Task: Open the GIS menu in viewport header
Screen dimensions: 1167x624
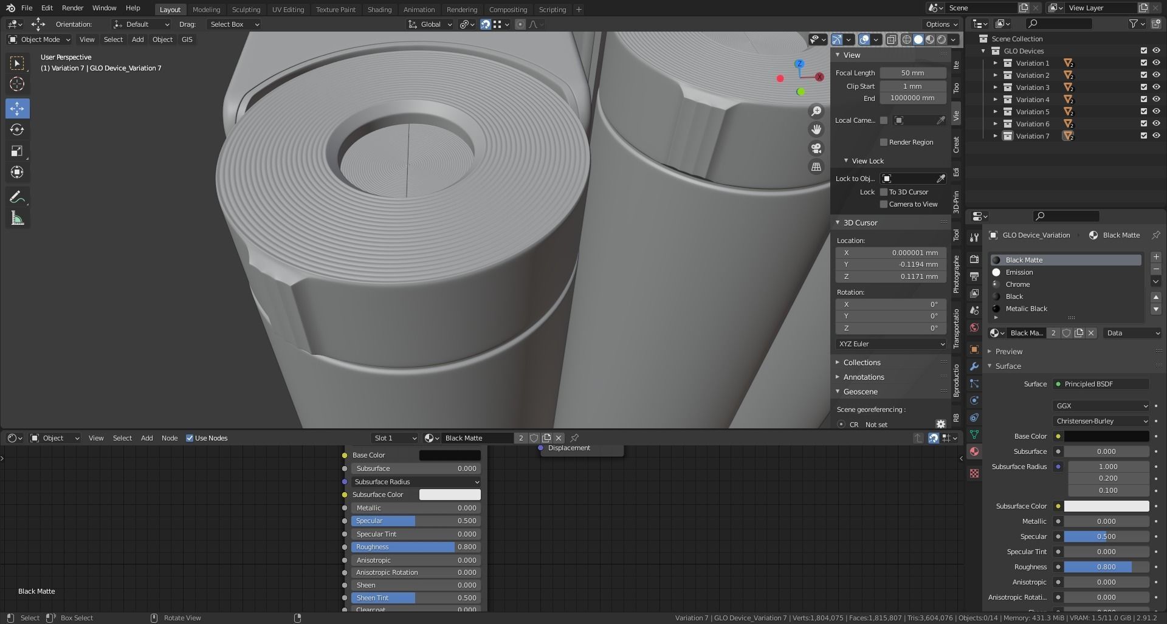Action: tap(187, 39)
